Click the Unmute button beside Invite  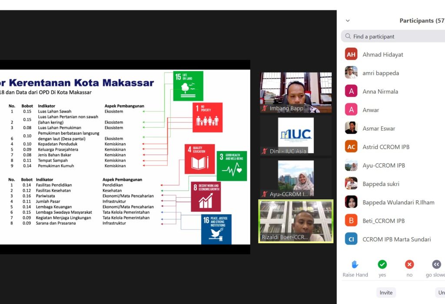441,292
